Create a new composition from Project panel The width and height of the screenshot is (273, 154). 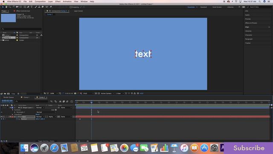tap(8, 94)
